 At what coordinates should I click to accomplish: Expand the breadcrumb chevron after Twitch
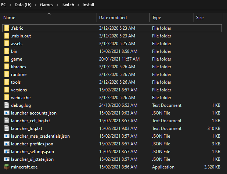[x=79, y=5]
